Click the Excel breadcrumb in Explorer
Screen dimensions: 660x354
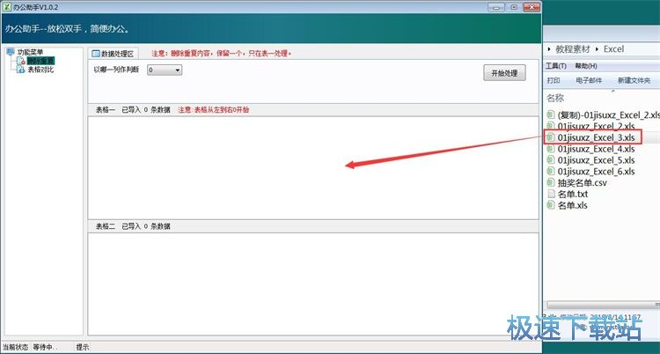pyautogui.click(x=613, y=49)
